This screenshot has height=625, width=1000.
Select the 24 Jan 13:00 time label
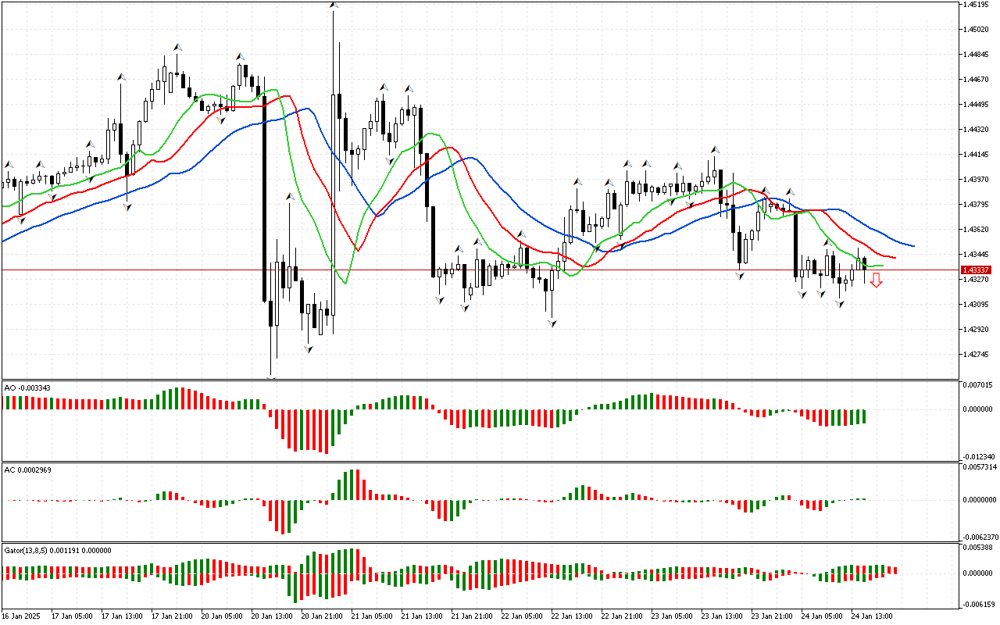(873, 616)
